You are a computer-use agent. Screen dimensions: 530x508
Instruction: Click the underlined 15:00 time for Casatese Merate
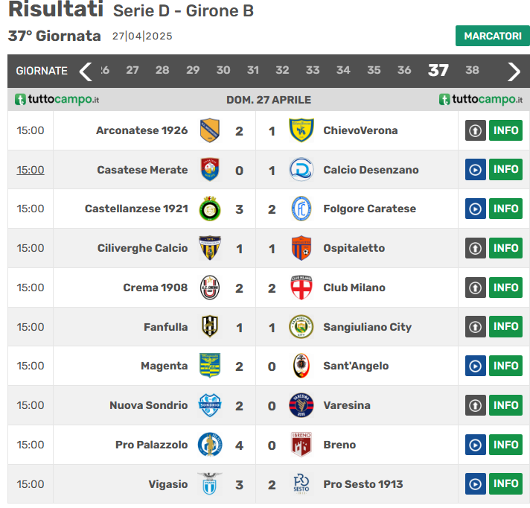tap(31, 170)
